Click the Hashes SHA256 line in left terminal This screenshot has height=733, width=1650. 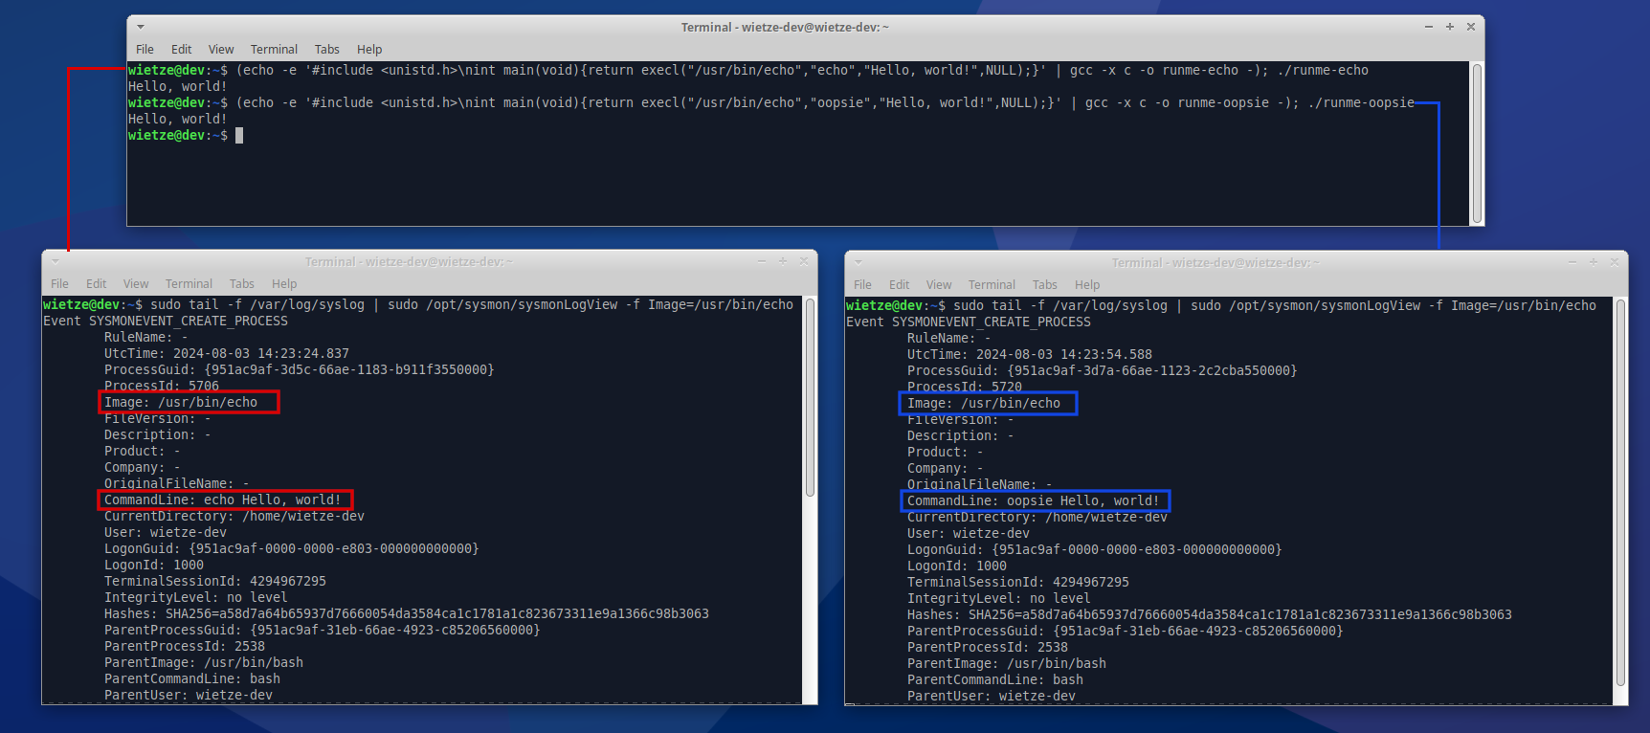click(x=407, y=614)
